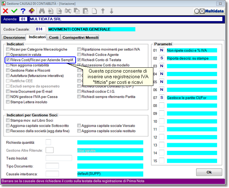
Task: Click the empty parameter 12 field
Action: point(162,137)
